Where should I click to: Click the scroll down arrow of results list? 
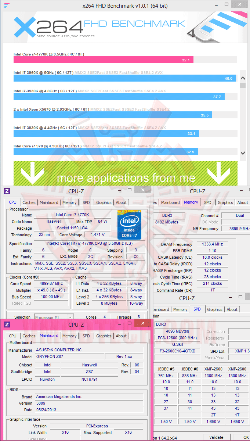pos(243,153)
